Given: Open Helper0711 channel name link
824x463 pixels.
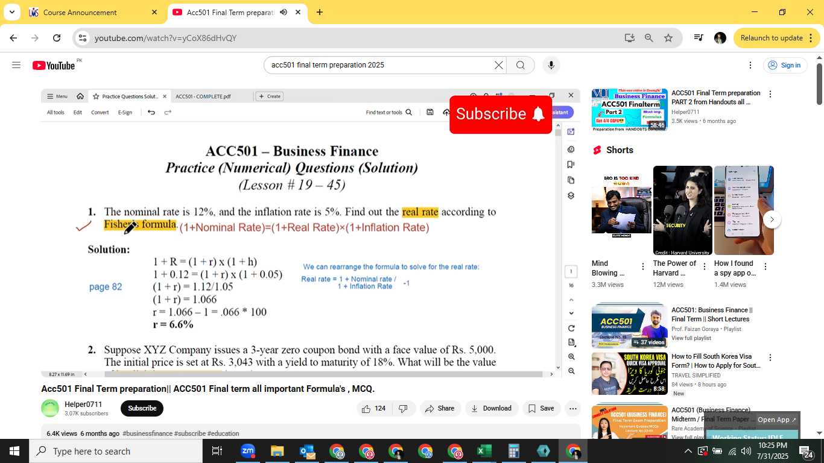Looking at the screenshot, I should [x=83, y=404].
